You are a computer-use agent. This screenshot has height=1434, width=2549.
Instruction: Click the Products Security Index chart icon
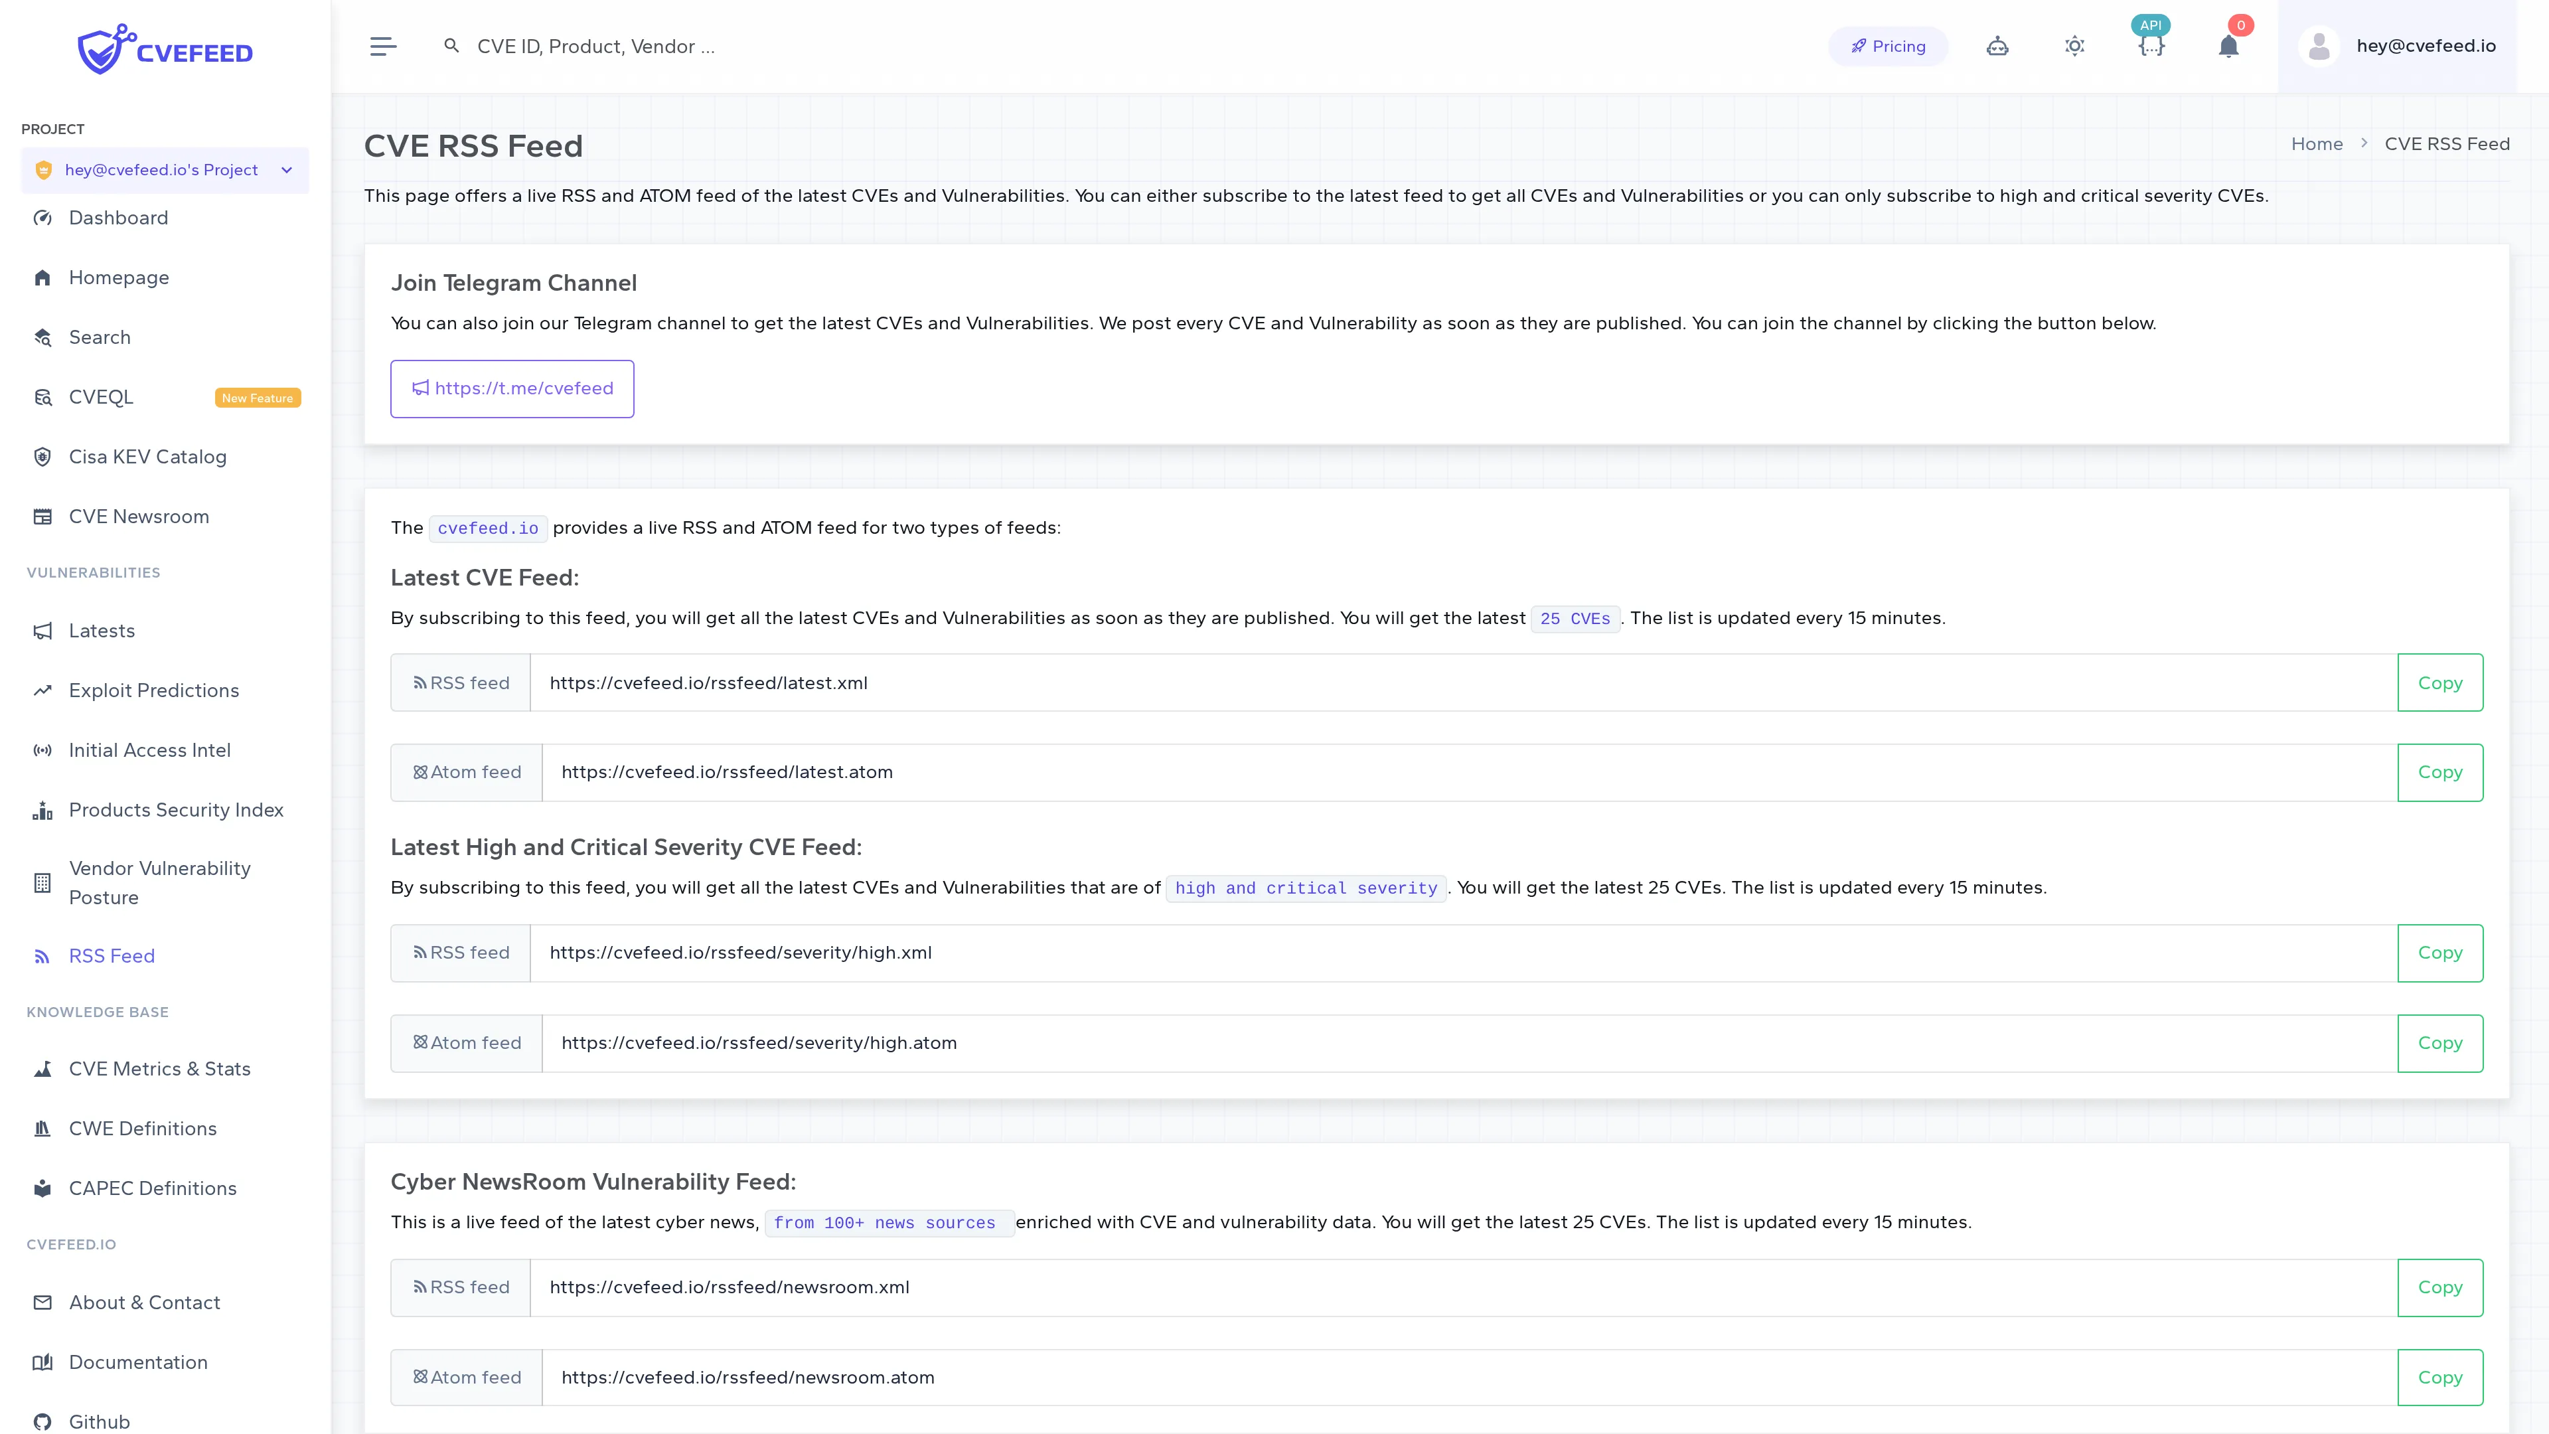click(x=42, y=811)
